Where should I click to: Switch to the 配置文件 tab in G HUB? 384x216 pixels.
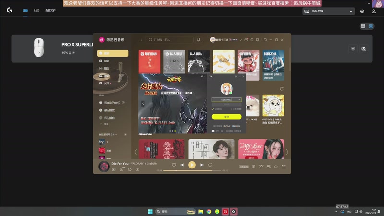(50, 10)
